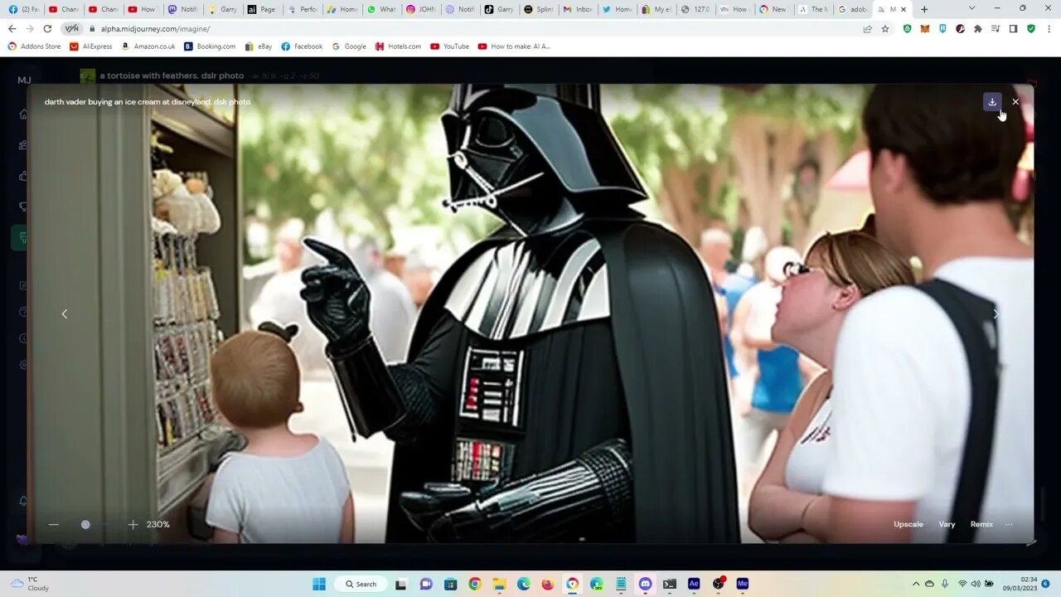Open the How to make: AI bookmark
1061x597 pixels.
[514, 46]
